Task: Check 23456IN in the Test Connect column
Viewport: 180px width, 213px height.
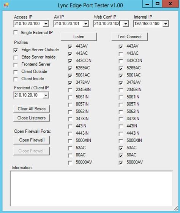Action: [x=121, y=90]
